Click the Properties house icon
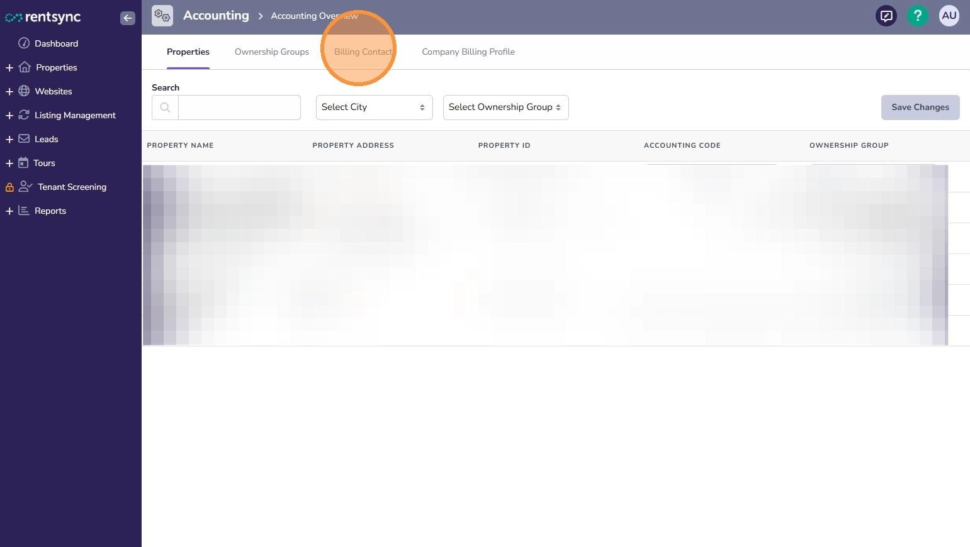 coord(25,67)
